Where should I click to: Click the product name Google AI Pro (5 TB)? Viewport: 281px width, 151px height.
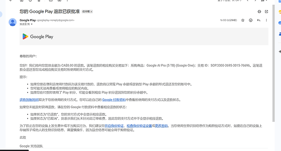(x=161, y=66)
